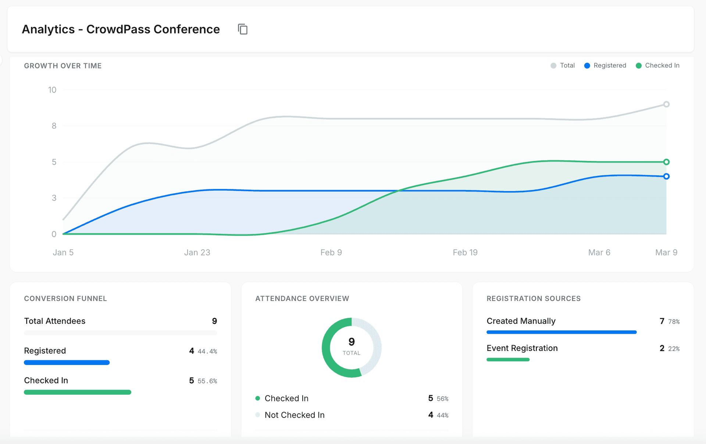Expand the Registration Sources panel
The height and width of the screenshot is (444, 706).
[x=534, y=298]
